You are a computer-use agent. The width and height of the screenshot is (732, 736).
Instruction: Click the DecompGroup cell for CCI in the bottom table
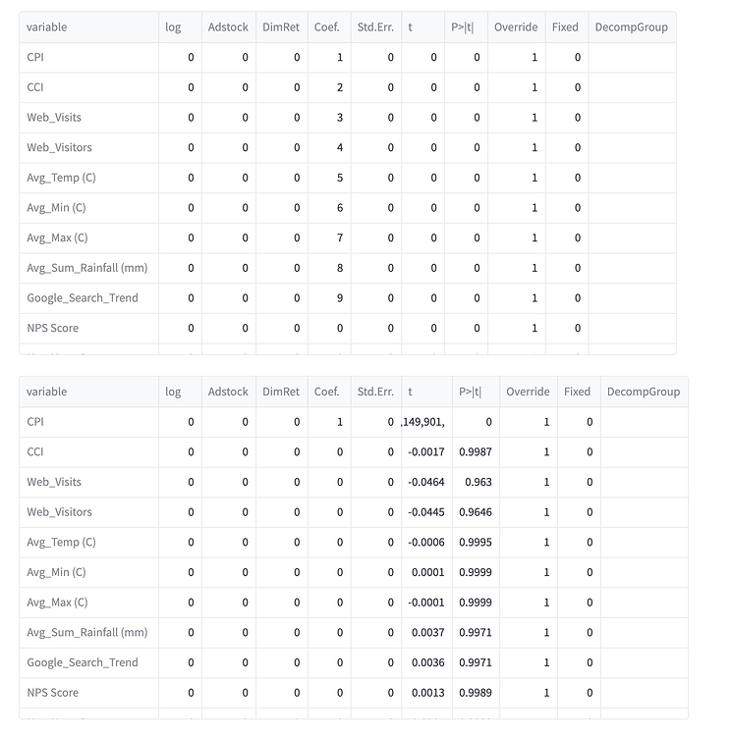click(645, 452)
